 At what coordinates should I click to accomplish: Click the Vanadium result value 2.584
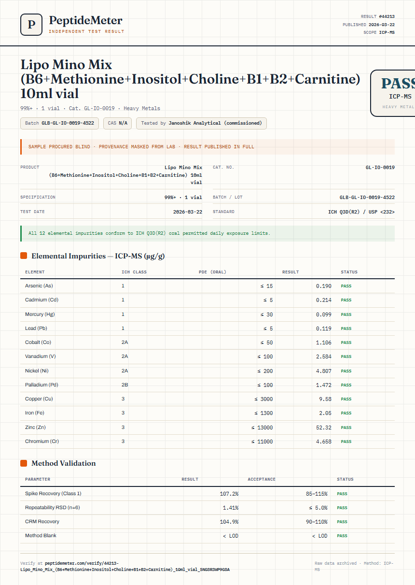click(324, 357)
